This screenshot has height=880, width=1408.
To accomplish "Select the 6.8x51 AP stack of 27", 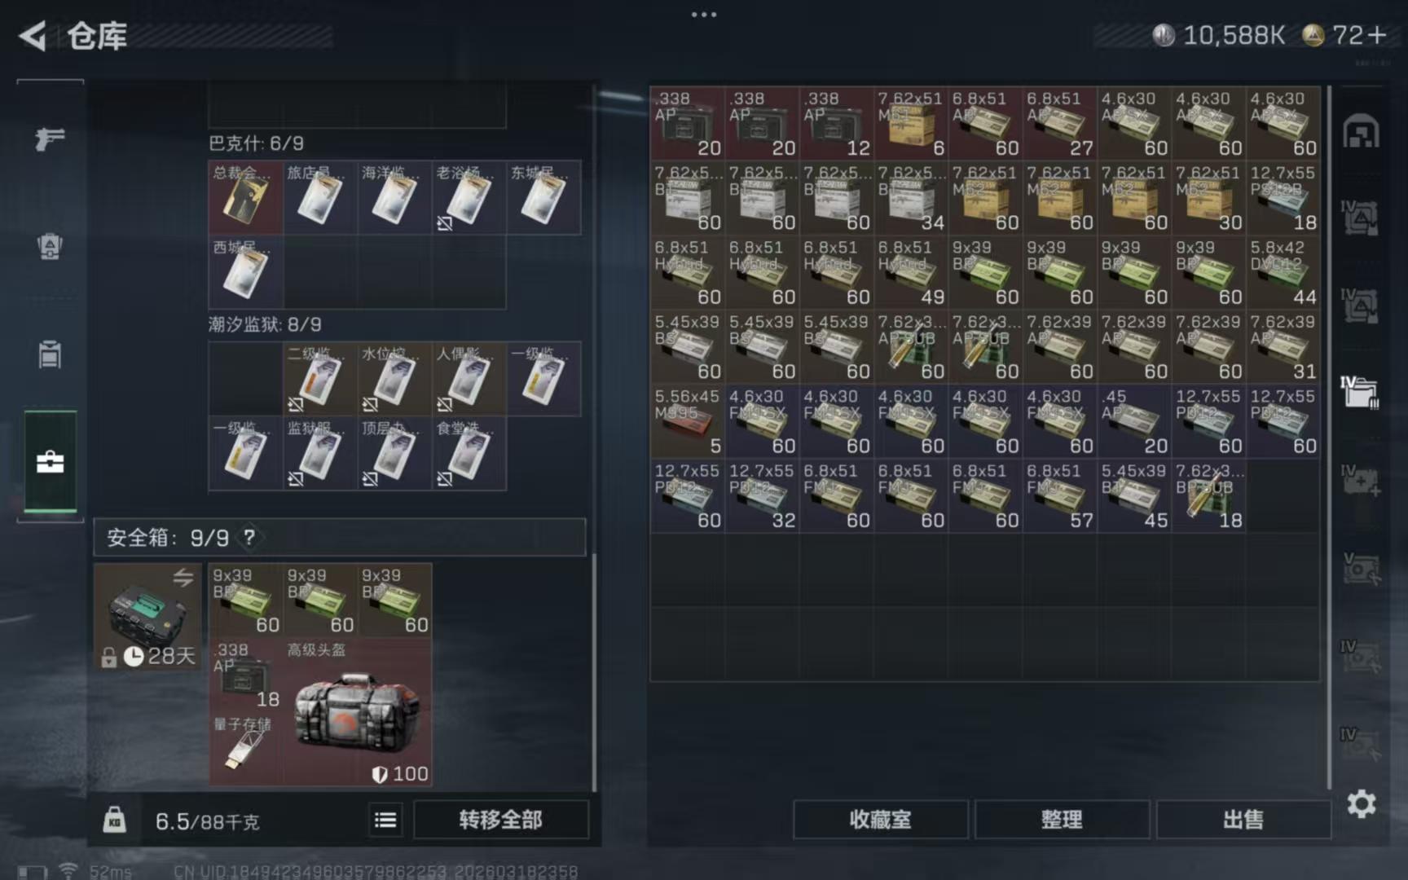I will pyautogui.click(x=1060, y=123).
